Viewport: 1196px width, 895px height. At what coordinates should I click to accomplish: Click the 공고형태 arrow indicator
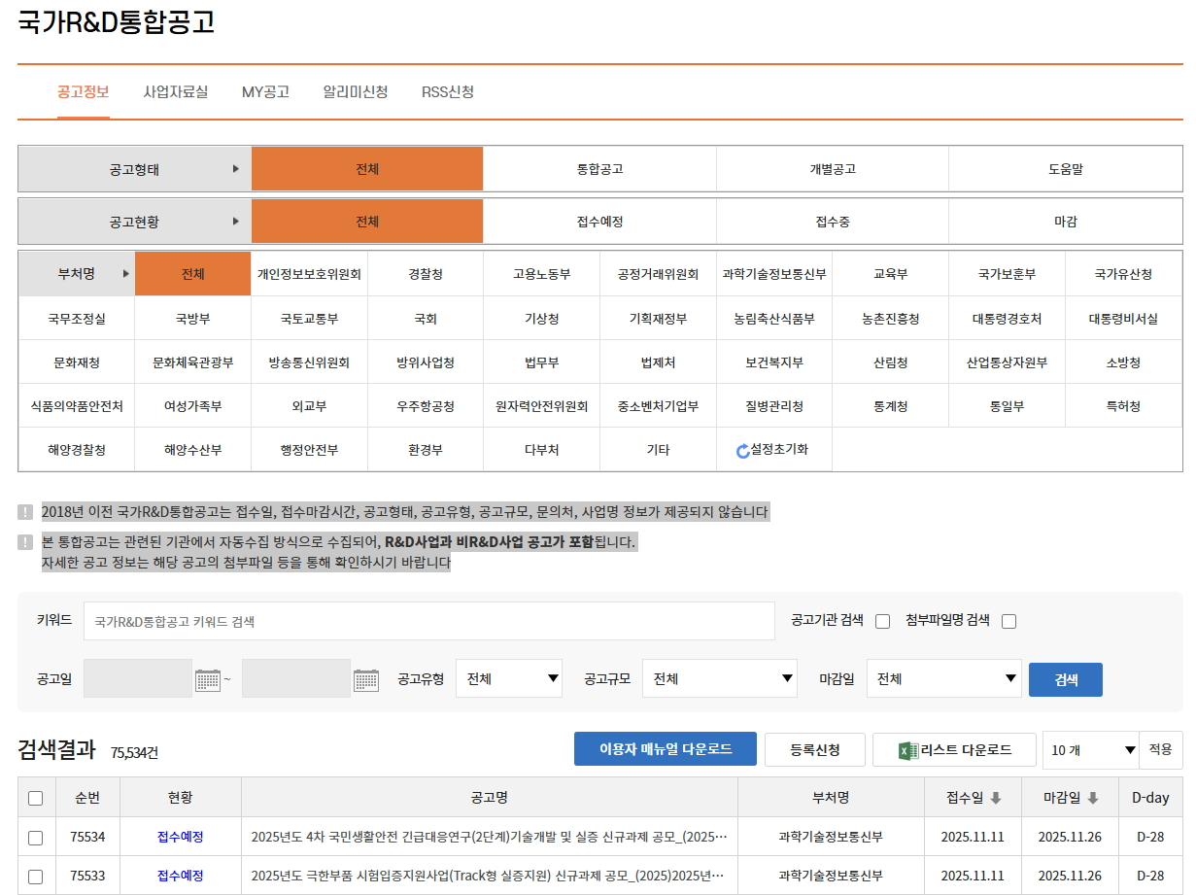coord(235,169)
